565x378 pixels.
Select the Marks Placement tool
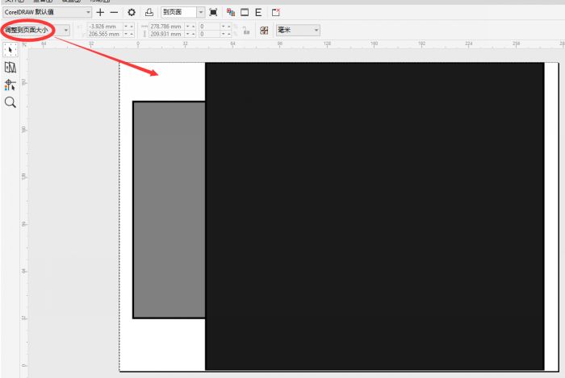tap(10, 85)
